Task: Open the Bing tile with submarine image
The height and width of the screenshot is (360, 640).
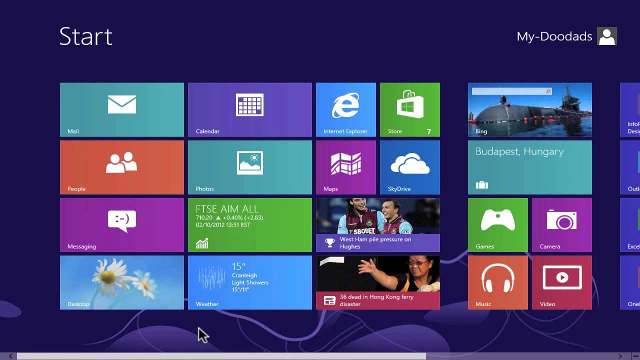Action: coord(530,109)
